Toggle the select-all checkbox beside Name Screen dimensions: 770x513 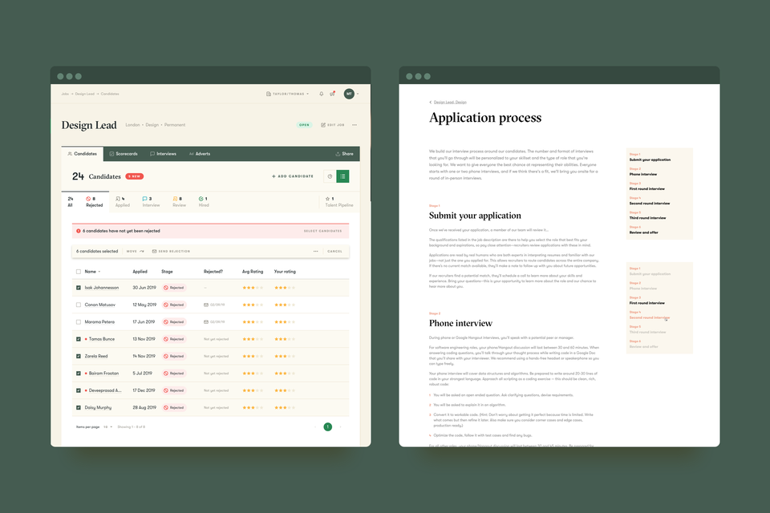[x=79, y=272]
